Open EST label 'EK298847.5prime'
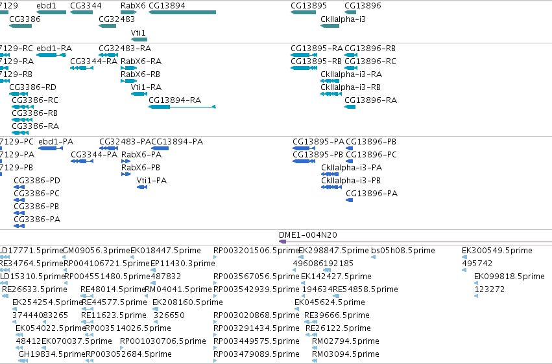Screen dimensions: 552x364 [333, 251]
